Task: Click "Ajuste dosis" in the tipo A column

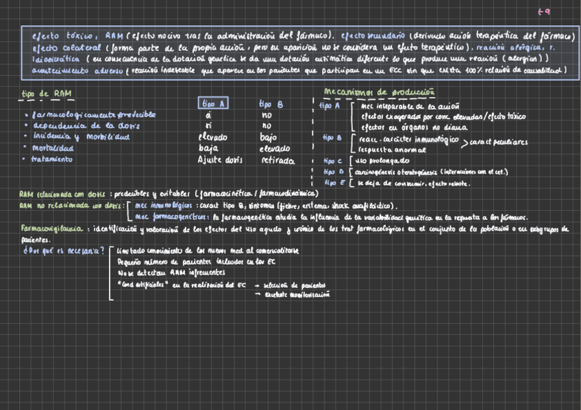Action: coord(220,159)
